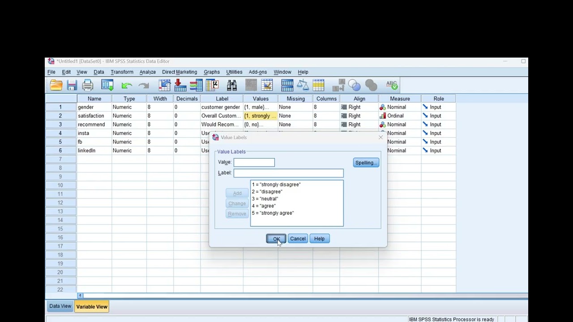Open the Transform menu
Image resolution: width=573 pixels, height=322 pixels.
(122, 72)
